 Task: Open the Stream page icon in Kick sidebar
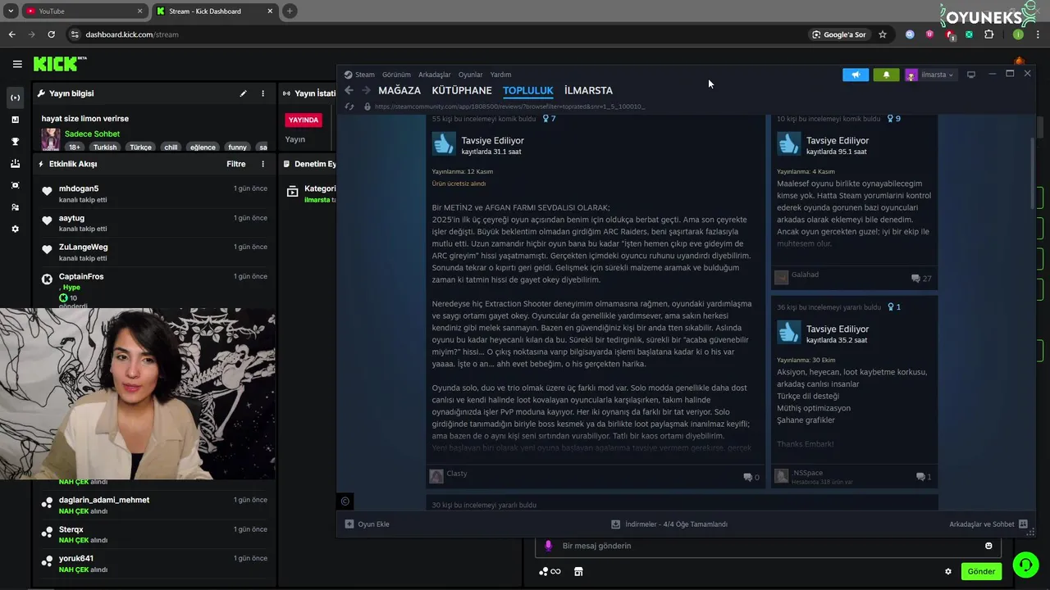[15, 98]
